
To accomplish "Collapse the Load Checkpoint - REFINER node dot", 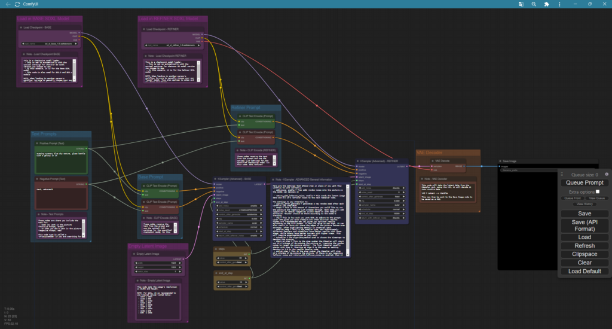I will point(144,29).
